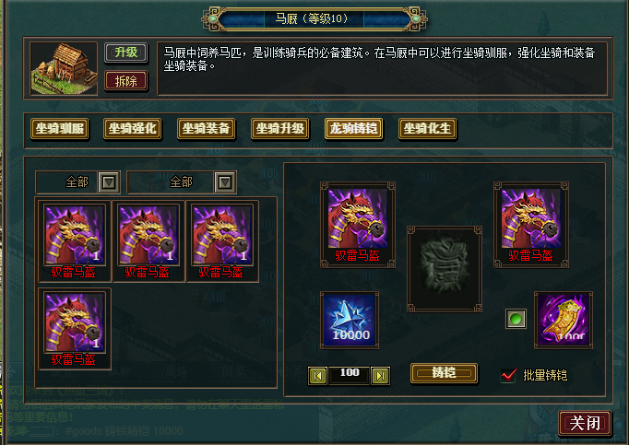Toggle the 批量铸铠 checkbox

tap(508, 375)
